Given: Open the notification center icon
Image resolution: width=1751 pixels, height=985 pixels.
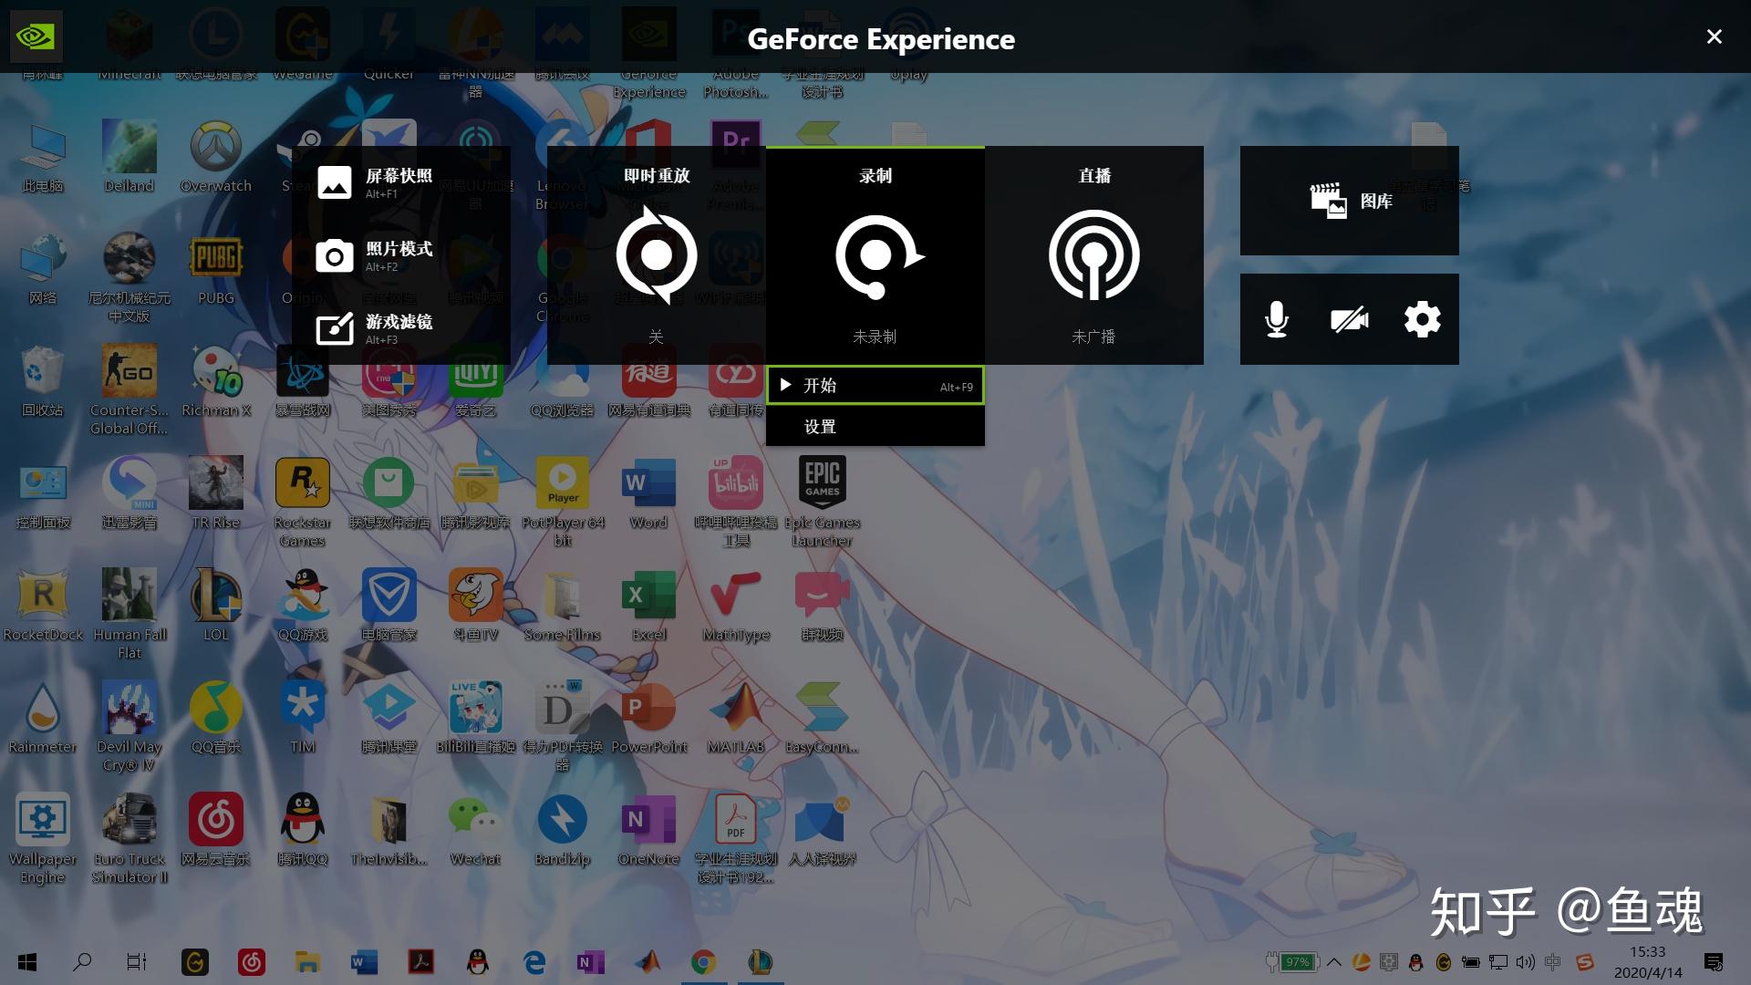Looking at the screenshot, I should pos(1714,962).
